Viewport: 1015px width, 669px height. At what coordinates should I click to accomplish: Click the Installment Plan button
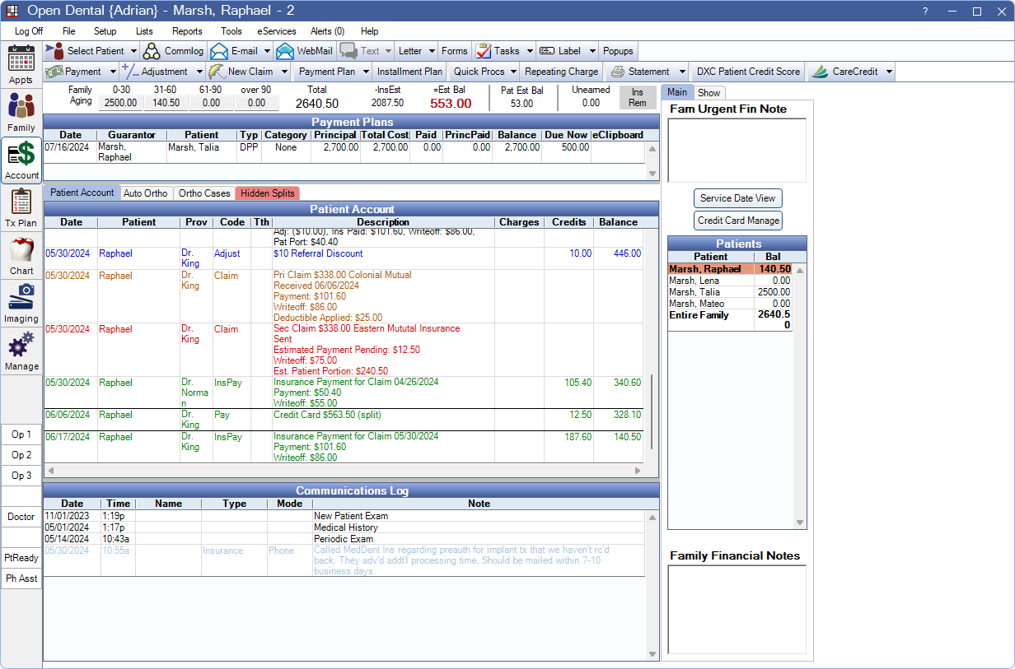(409, 72)
